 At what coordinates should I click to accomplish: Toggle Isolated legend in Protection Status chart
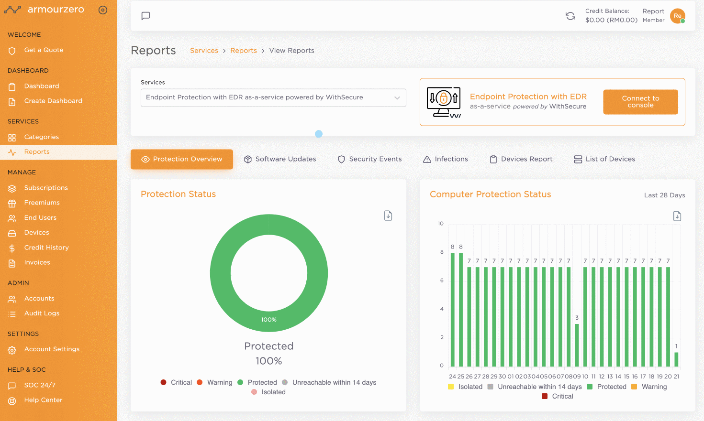click(x=268, y=392)
